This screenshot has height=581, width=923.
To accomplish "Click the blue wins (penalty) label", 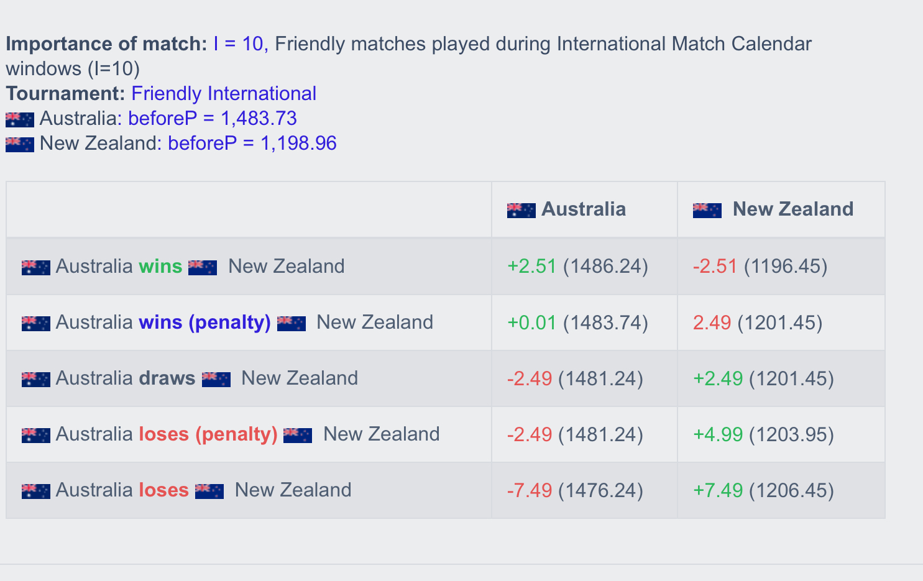I will (x=204, y=322).
